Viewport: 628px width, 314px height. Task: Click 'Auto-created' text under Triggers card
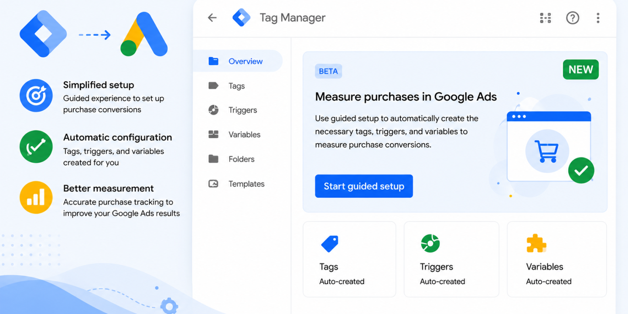tap(443, 282)
